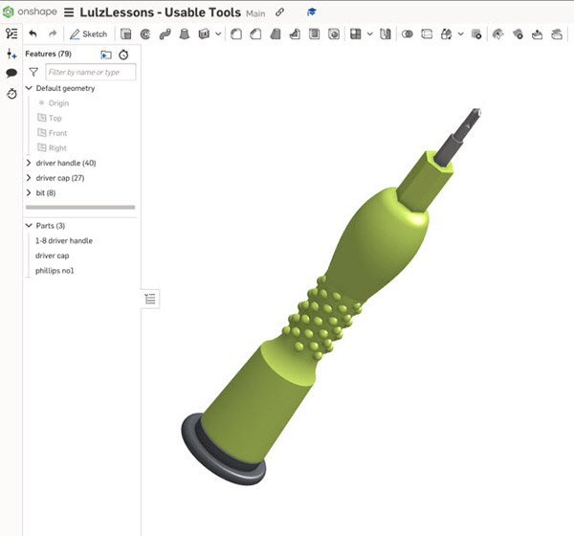This screenshot has height=536, width=574.
Task: Click the add folder icon in Features header
Action: coord(106,55)
